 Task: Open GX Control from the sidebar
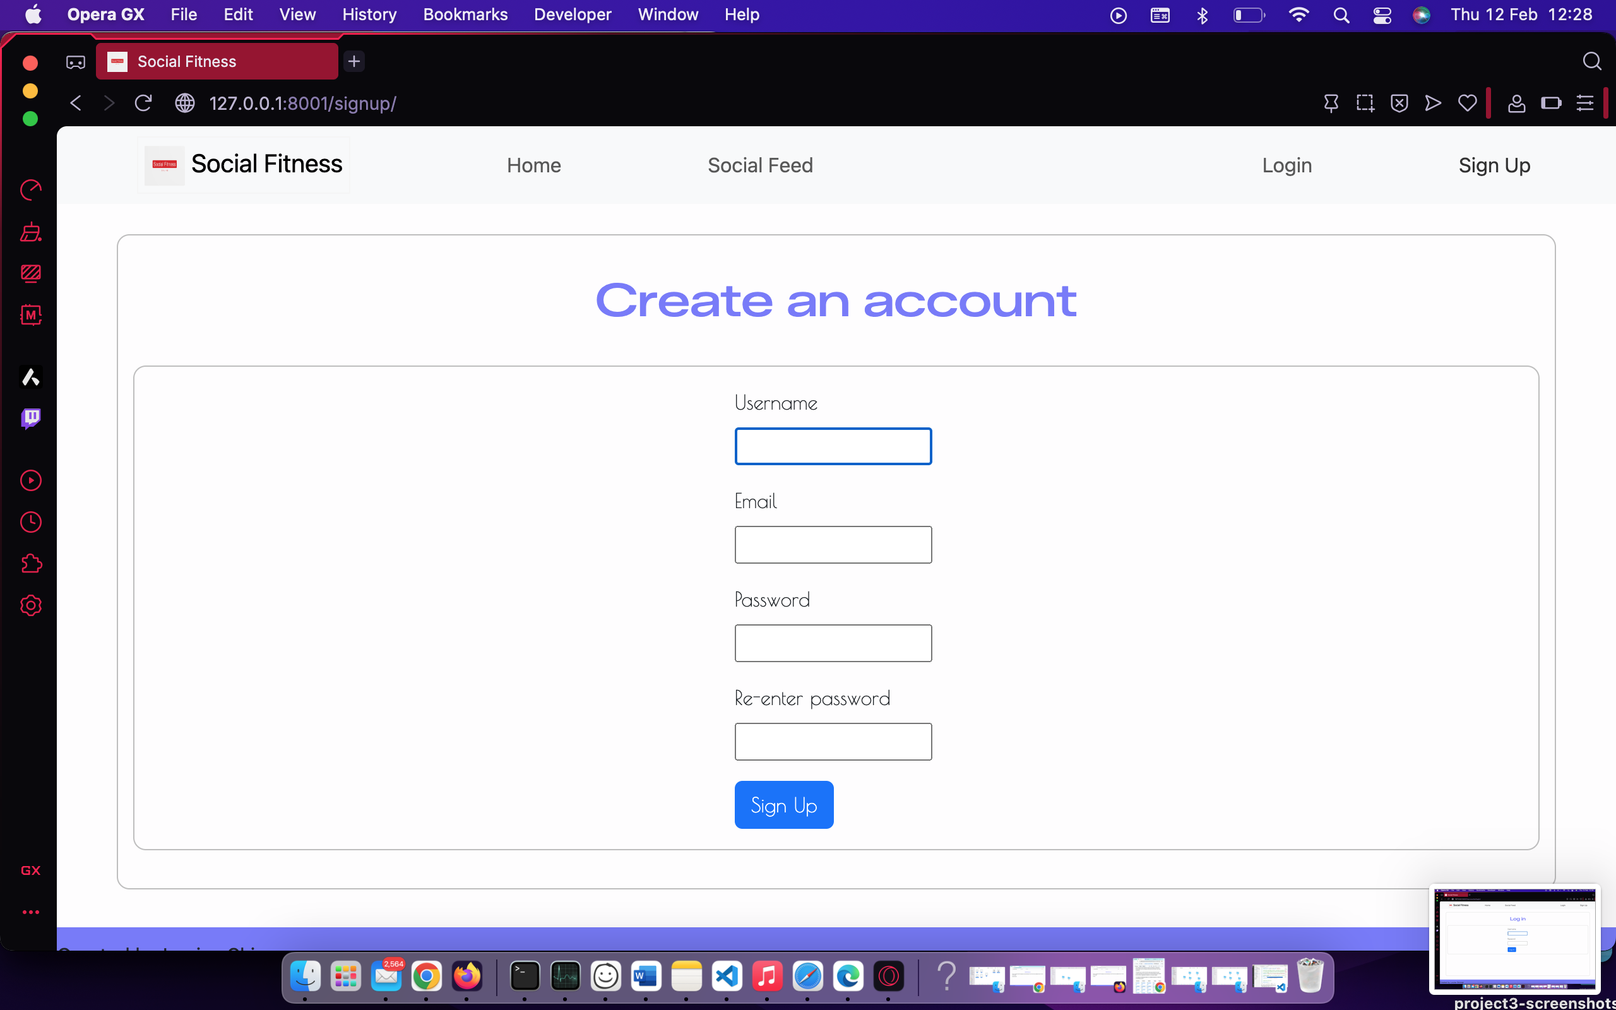coord(31,190)
